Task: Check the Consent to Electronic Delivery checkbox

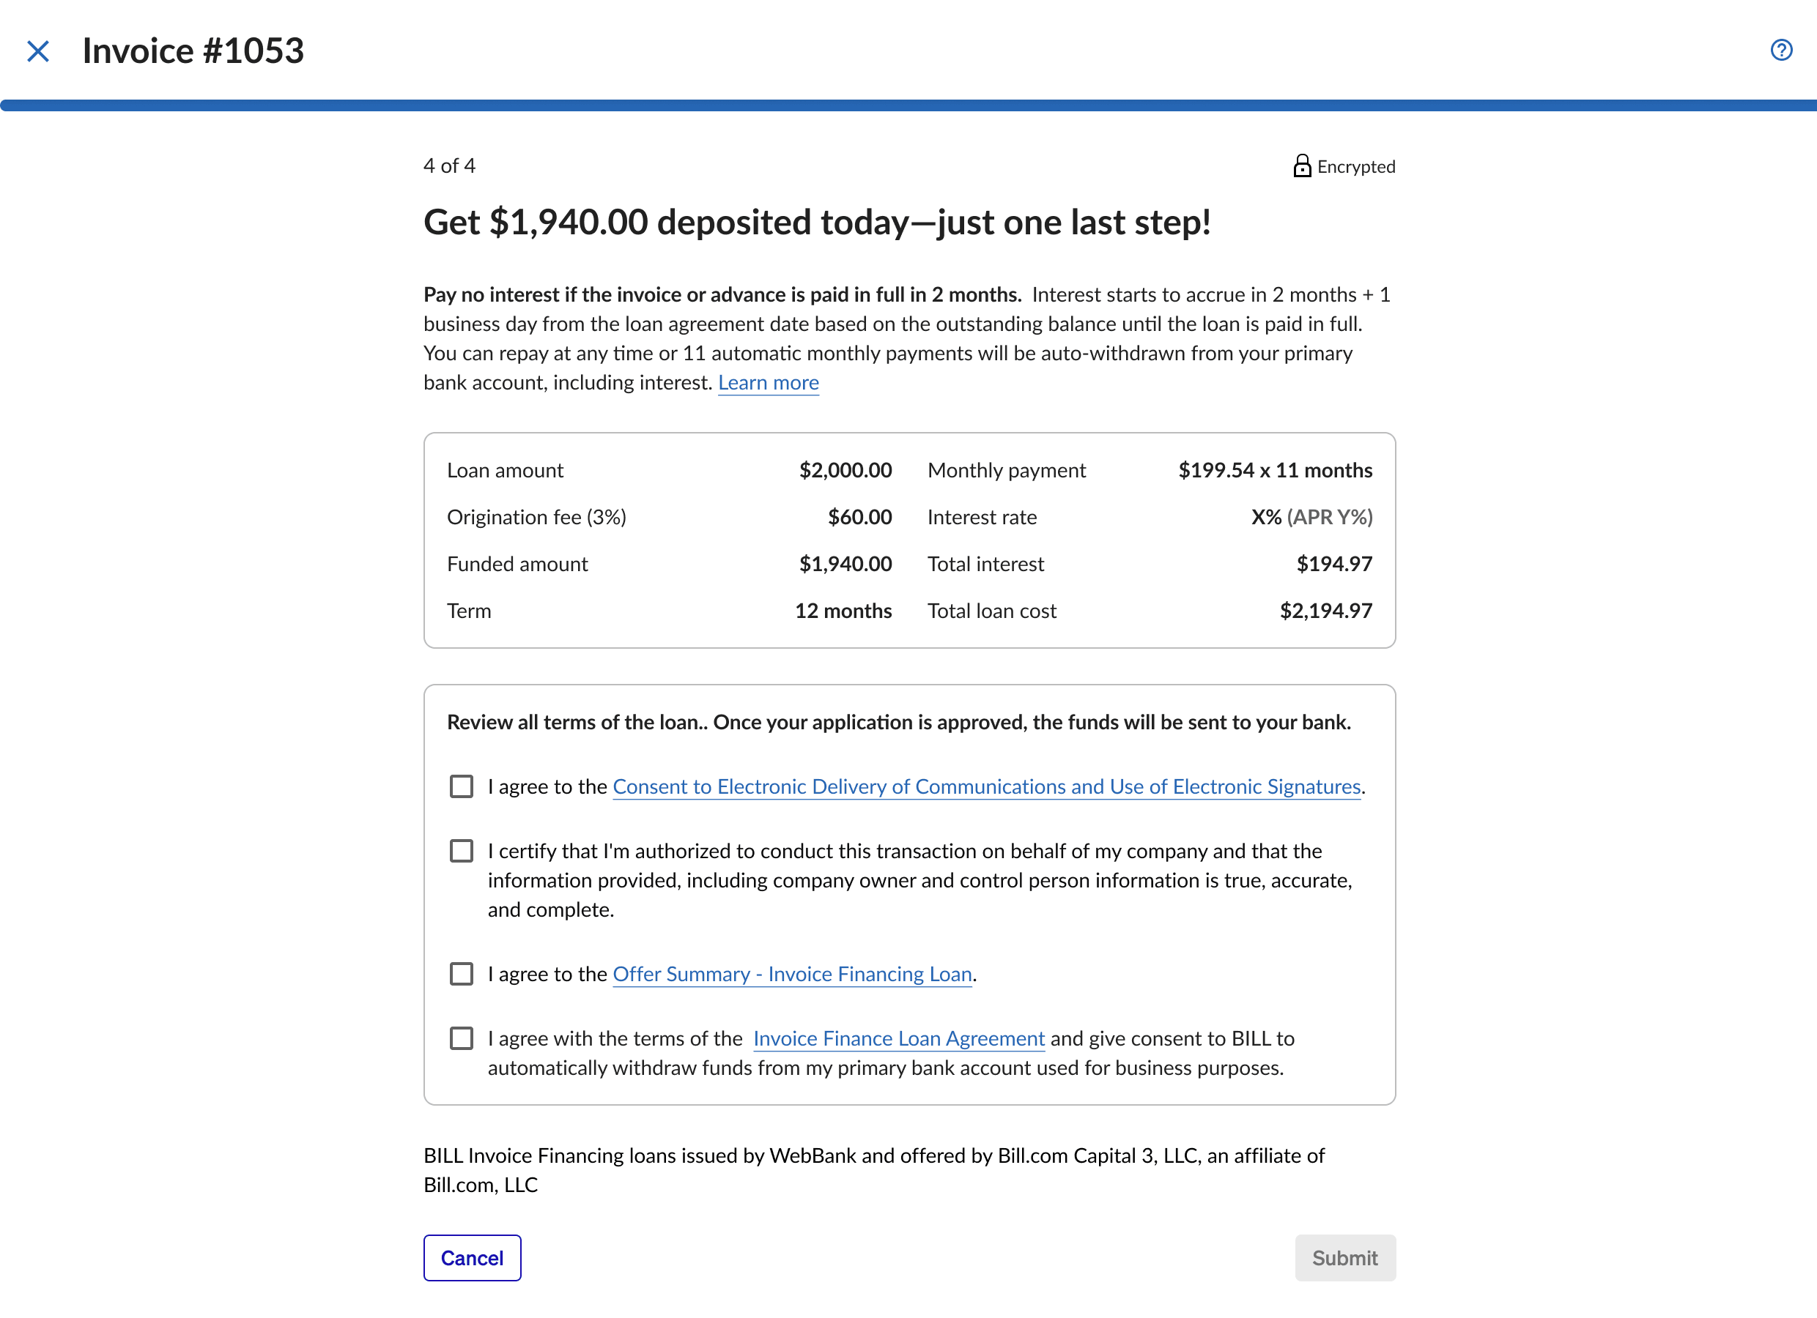Action: 462,786
